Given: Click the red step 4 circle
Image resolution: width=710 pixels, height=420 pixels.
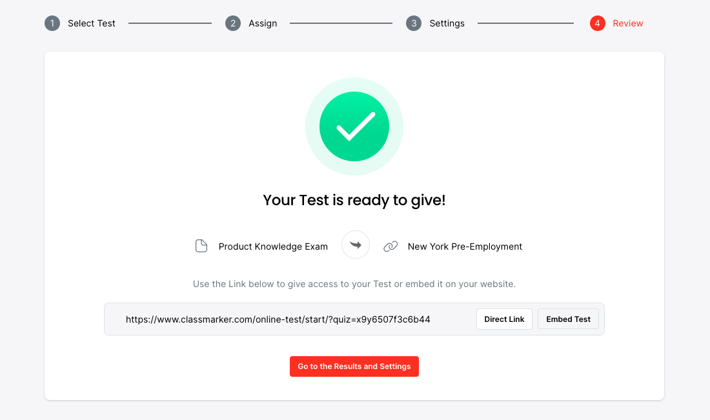Looking at the screenshot, I should [x=597, y=23].
